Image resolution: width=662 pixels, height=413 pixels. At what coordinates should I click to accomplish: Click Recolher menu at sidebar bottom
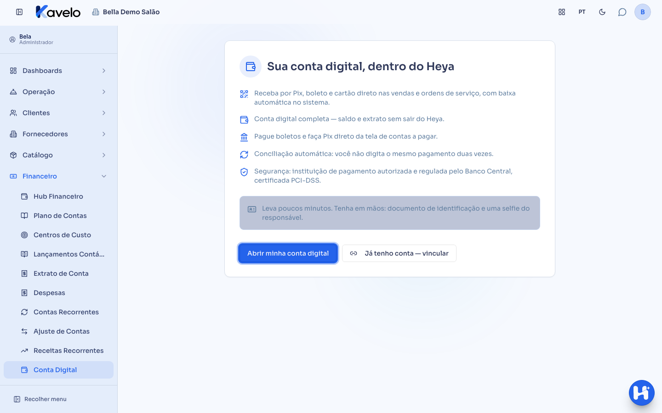[40, 399]
